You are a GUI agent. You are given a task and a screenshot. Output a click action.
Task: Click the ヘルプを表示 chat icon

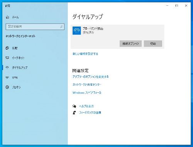click(74, 106)
